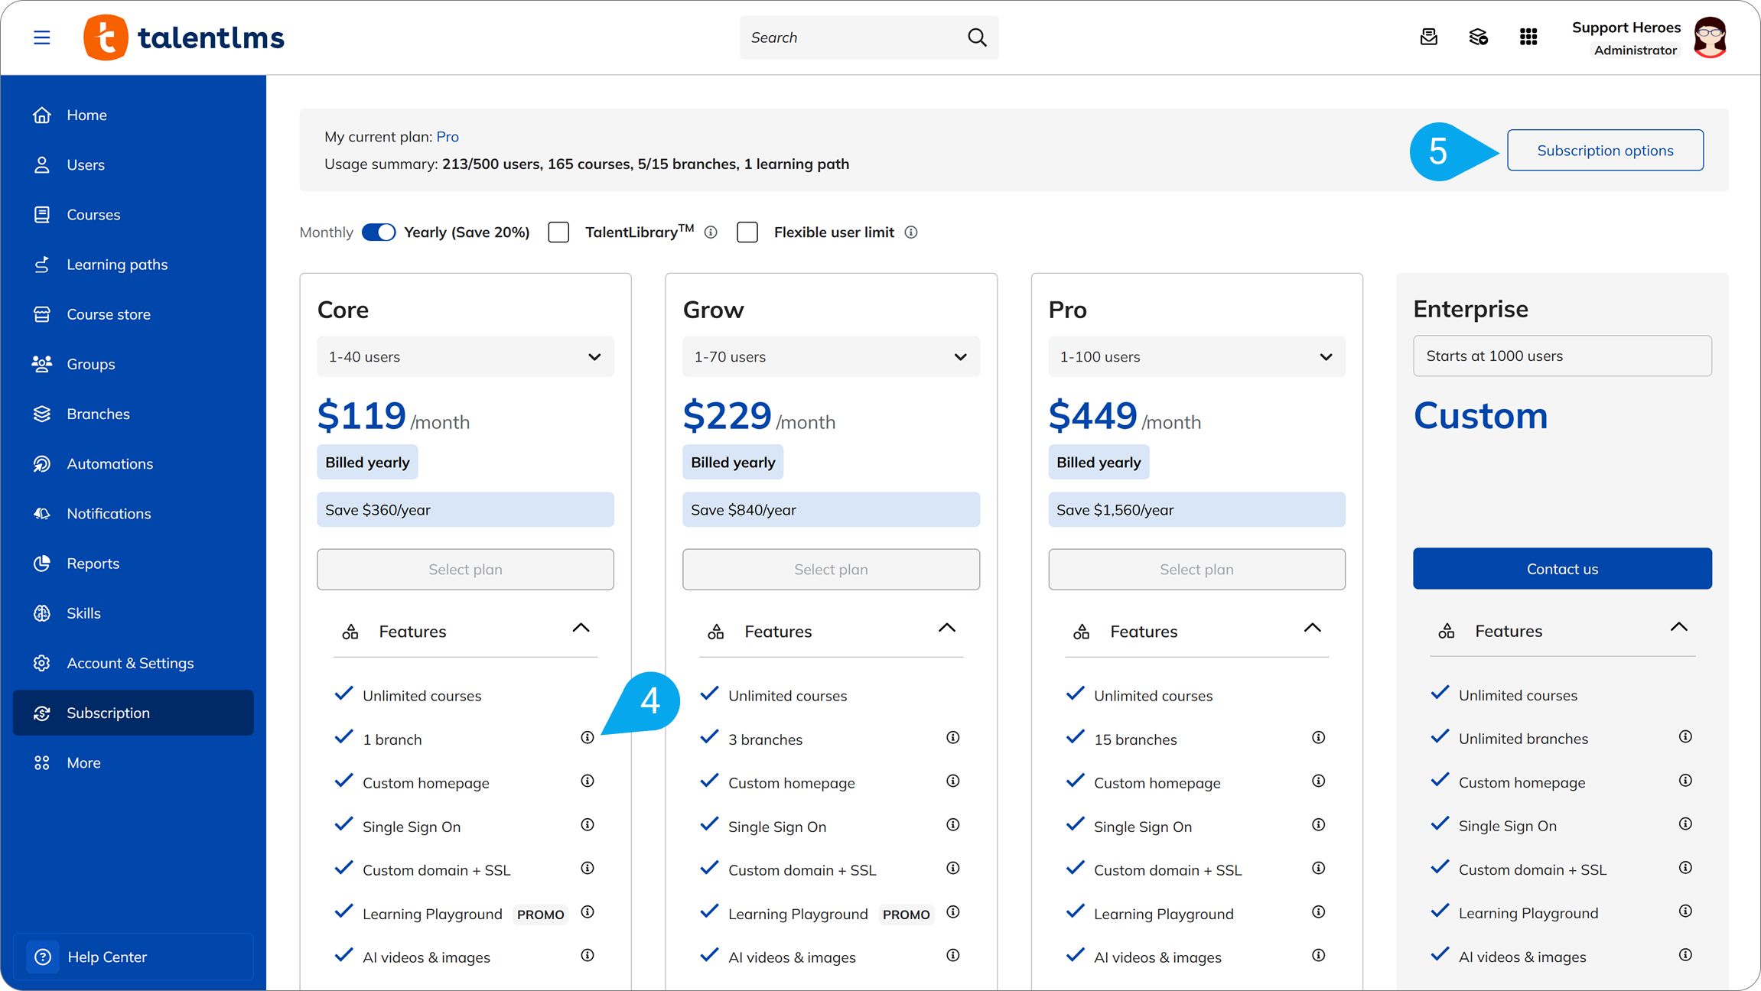Open the hamburger menu icon
This screenshot has height=991, width=1761.
42,37
